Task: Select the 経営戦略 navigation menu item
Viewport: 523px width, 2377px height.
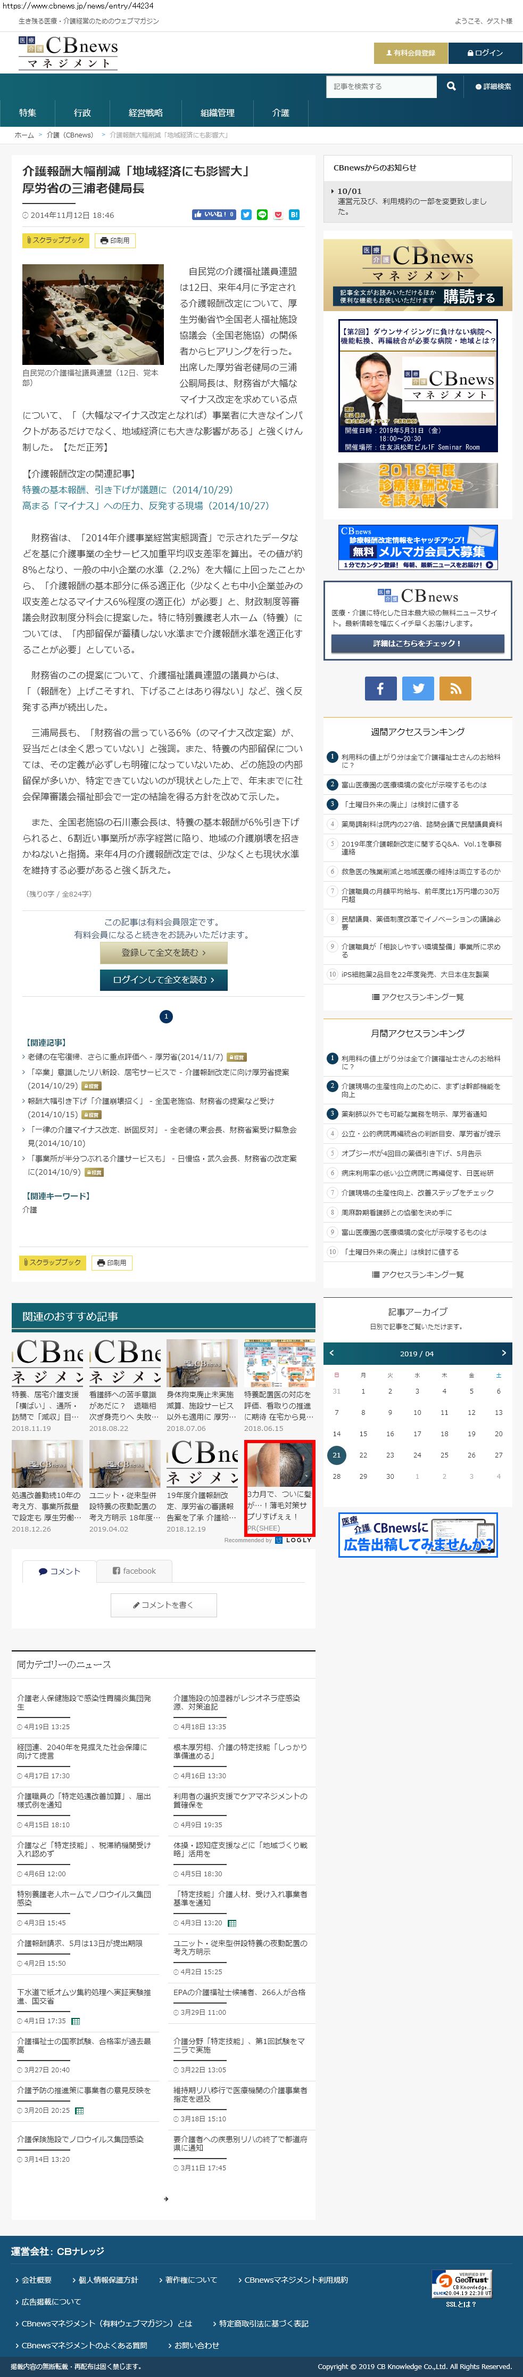Action: click(x=145, y=112)
